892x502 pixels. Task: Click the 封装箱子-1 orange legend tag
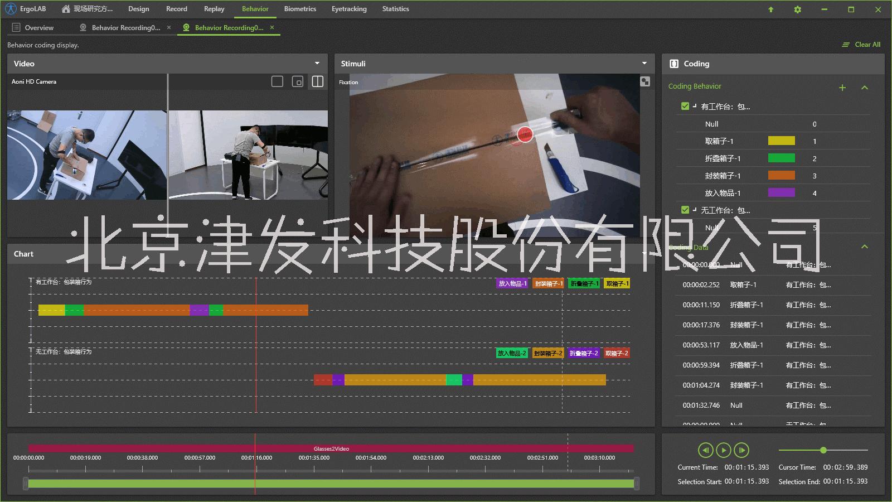click(549, 283)
